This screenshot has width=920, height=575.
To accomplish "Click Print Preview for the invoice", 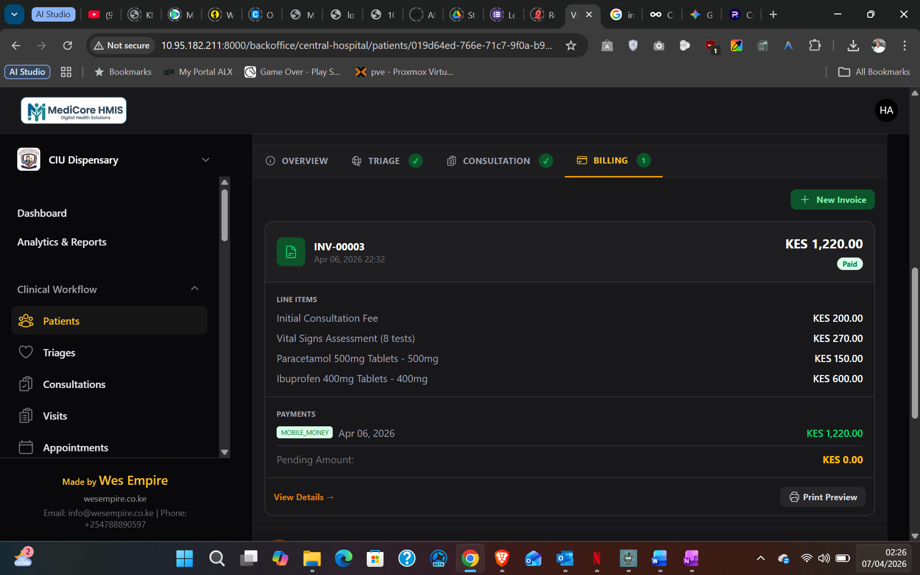I will pos(823,497).
